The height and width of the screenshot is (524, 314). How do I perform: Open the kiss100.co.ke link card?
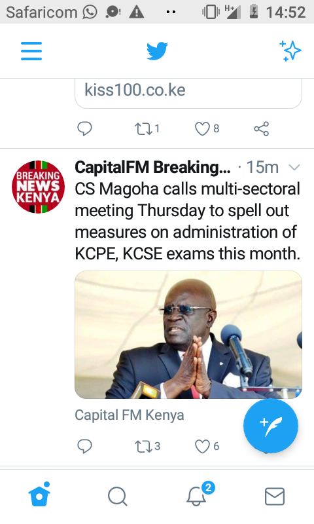188,93
